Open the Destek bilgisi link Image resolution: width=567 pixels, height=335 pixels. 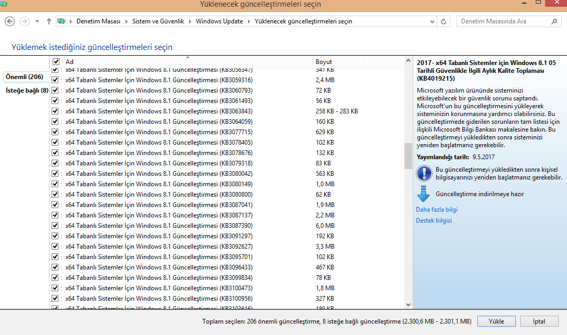(434, 221)
